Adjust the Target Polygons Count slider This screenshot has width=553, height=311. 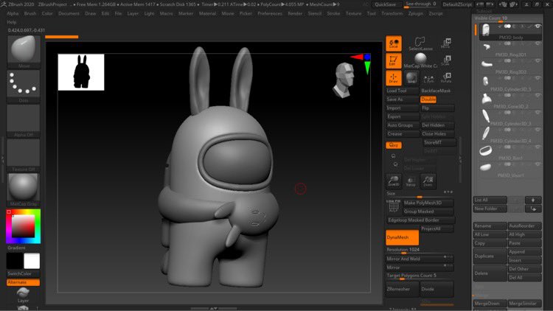[420, 276]
